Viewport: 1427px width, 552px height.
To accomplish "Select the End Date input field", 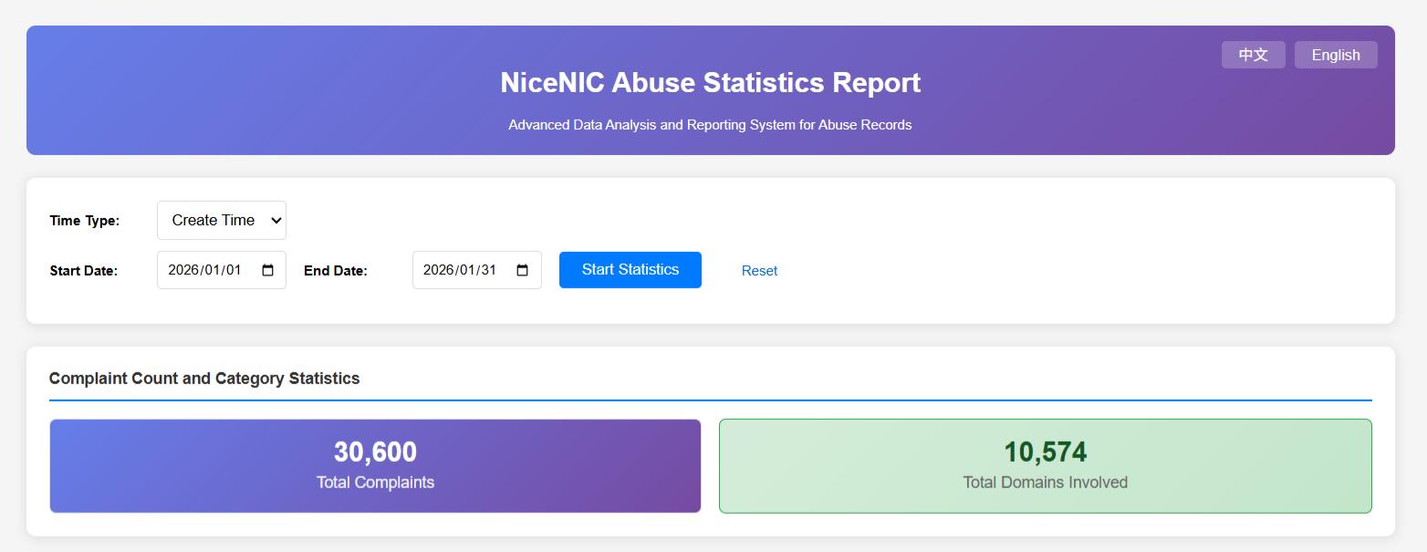I will point(465,269).
